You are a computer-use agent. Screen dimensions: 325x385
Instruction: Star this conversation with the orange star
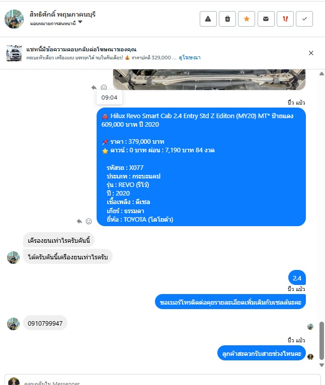point(247,19)
